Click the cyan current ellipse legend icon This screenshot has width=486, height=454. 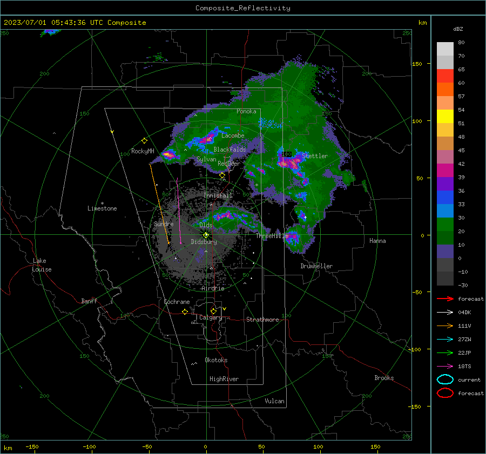pos(445,380)
